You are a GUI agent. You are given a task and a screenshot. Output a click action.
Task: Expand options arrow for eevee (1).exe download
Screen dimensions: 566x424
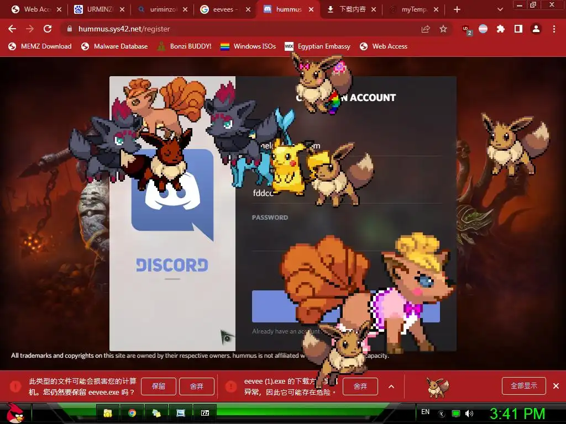click(391, 386)
